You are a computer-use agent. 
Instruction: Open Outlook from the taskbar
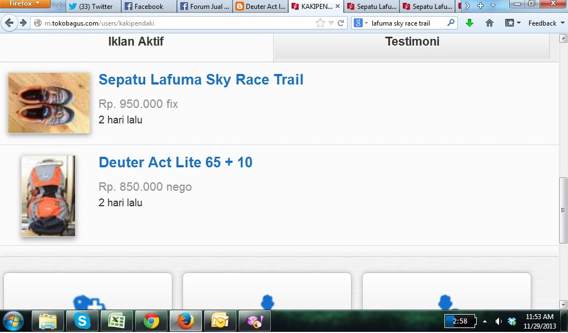pyautogui.click(x=220, y=321)
